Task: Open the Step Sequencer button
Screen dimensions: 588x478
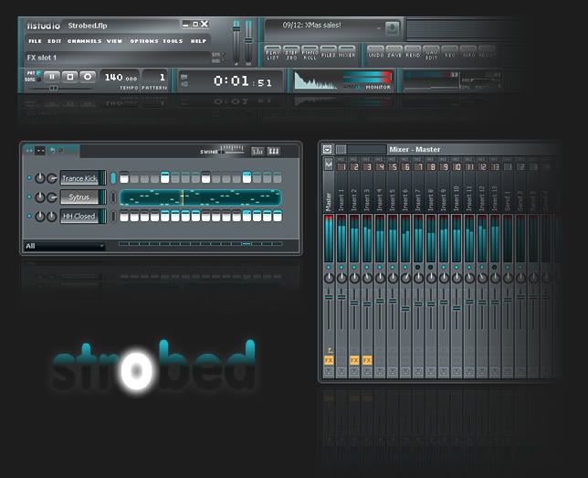Action: [291, 54]
